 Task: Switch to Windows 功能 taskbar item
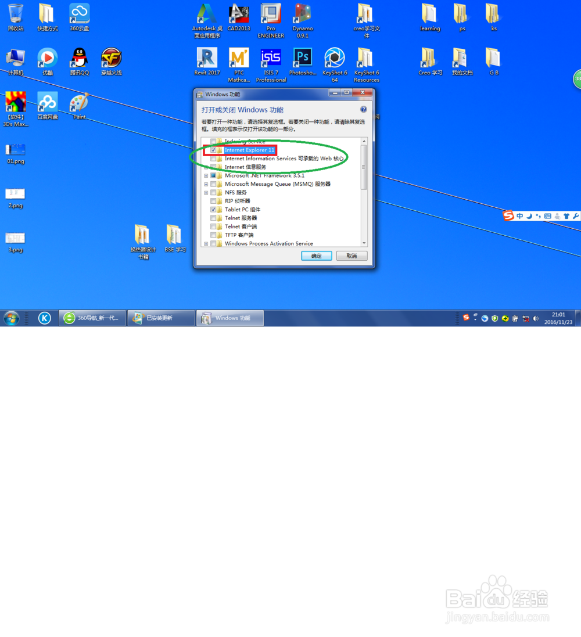tap(230, 318)
